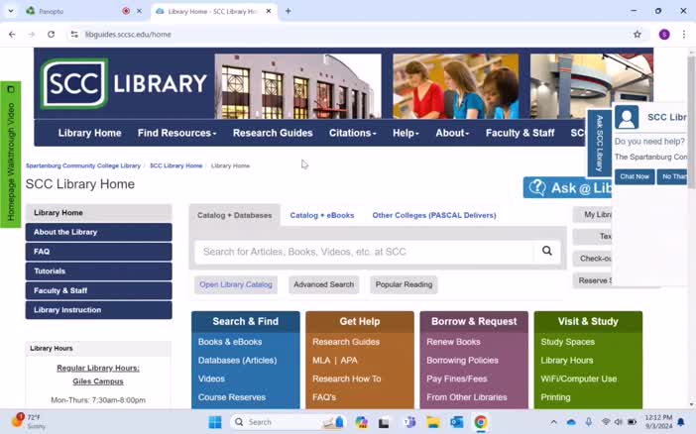Expand the Citations menu
696x434 pixels.
(x=352, y=133)
